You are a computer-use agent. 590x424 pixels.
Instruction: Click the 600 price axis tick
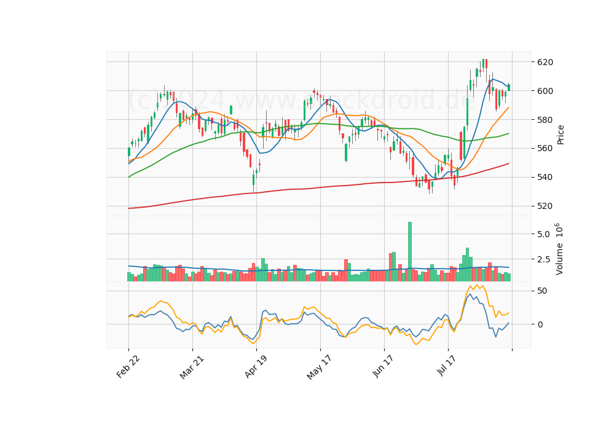545,91
